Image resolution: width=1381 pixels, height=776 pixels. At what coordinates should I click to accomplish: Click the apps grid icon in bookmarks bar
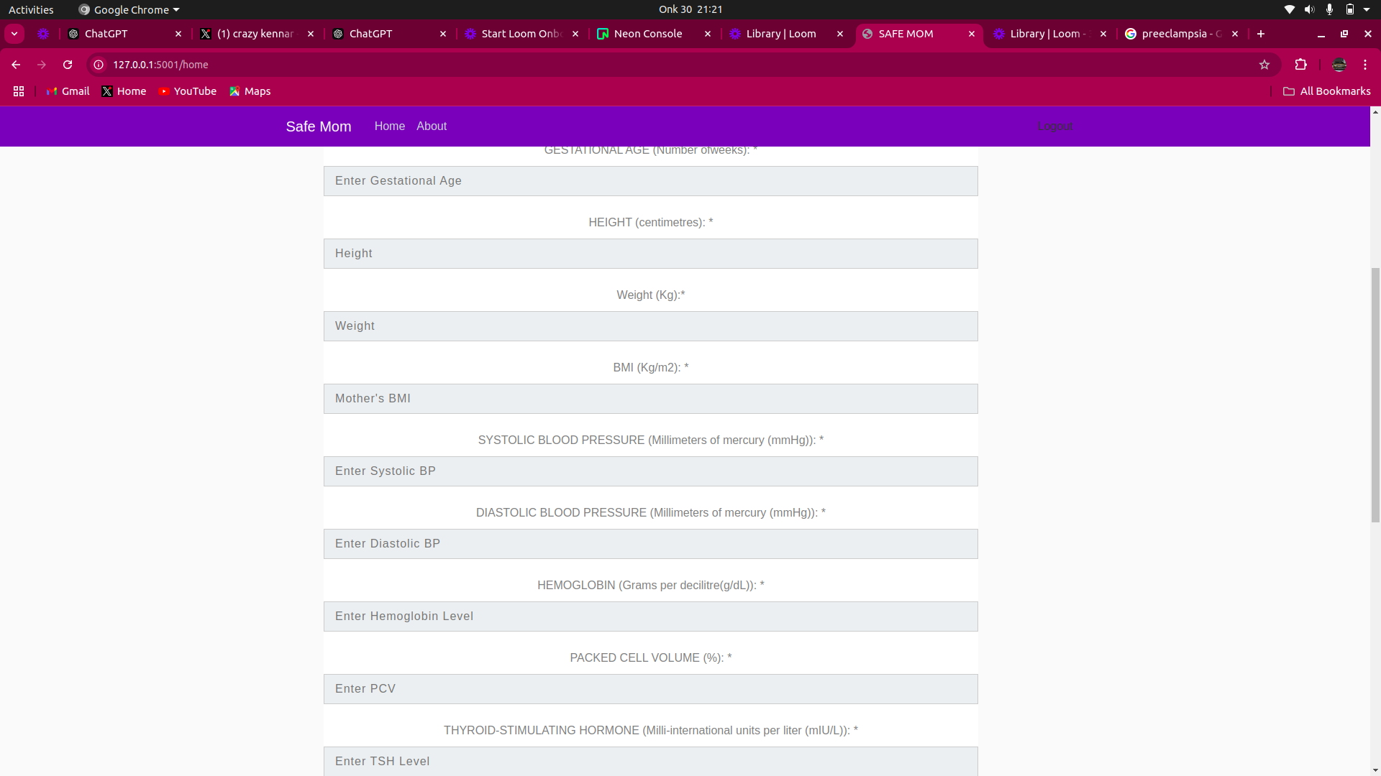(x=19, y=91)
